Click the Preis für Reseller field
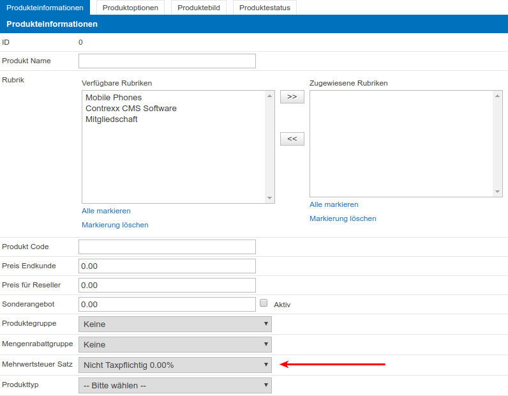 pos(167,285)
